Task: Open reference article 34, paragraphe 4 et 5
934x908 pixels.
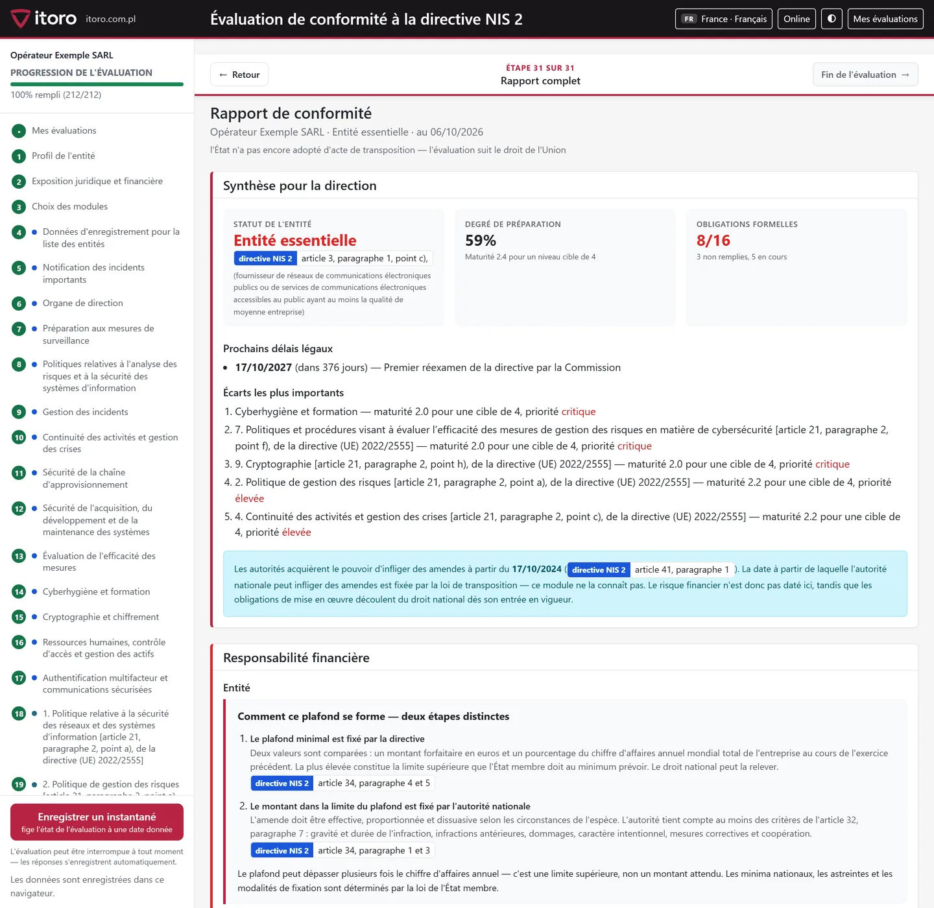Action: point(374,783)
